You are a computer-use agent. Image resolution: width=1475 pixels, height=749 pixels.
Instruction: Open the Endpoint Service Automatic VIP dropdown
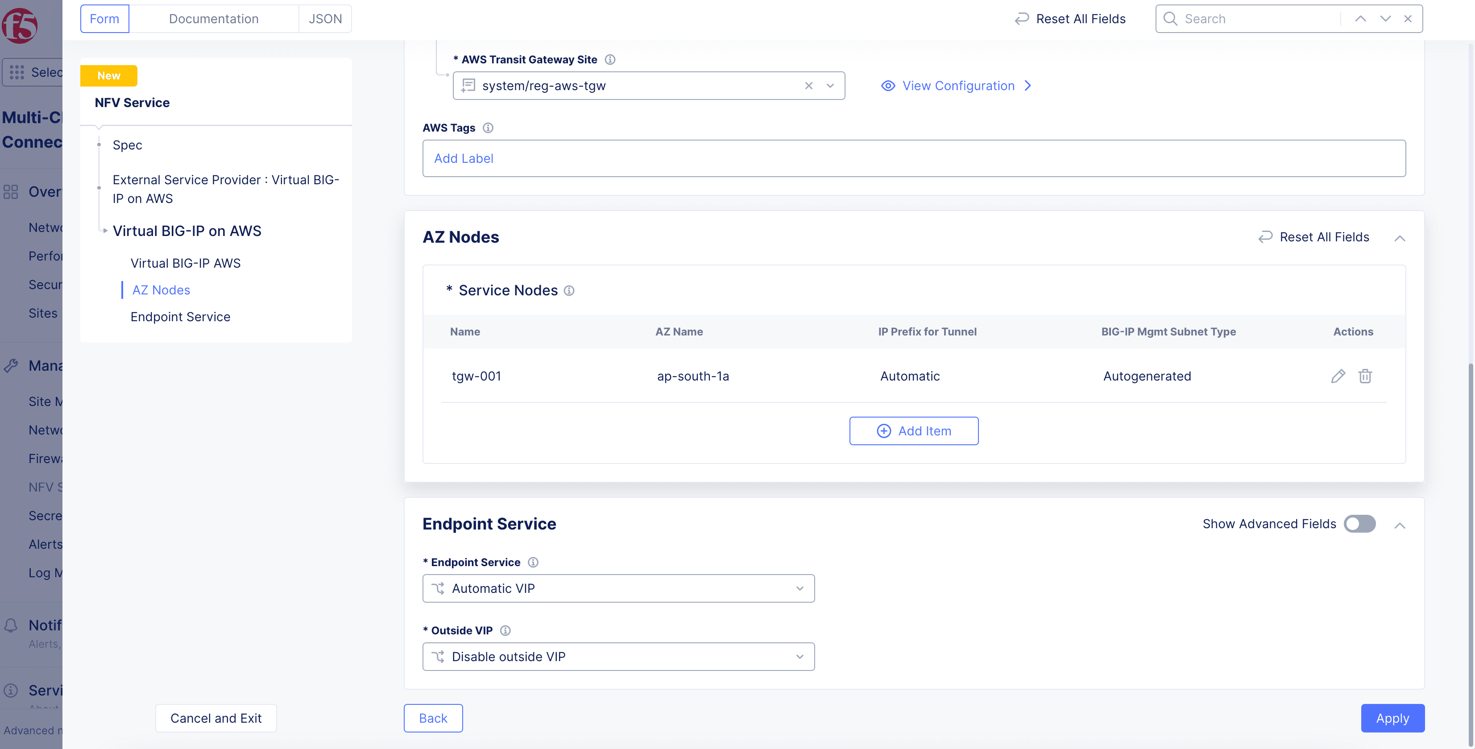(x=618, y=588)
